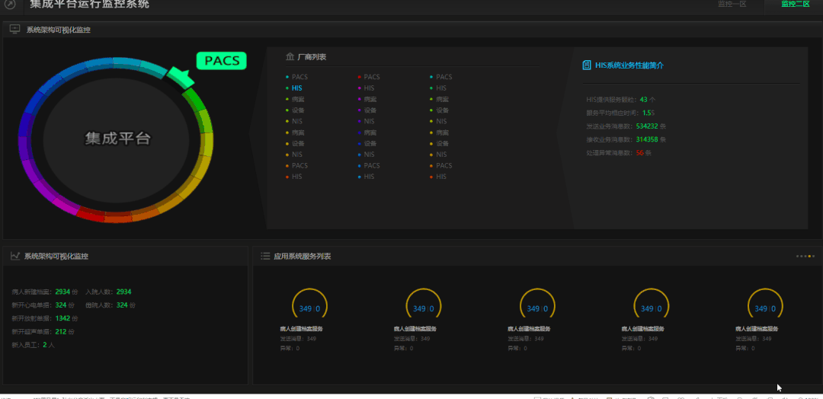Click the building icon next to 厂商列表
This screenshot has width=823, height=399.
tap(290, 57)
